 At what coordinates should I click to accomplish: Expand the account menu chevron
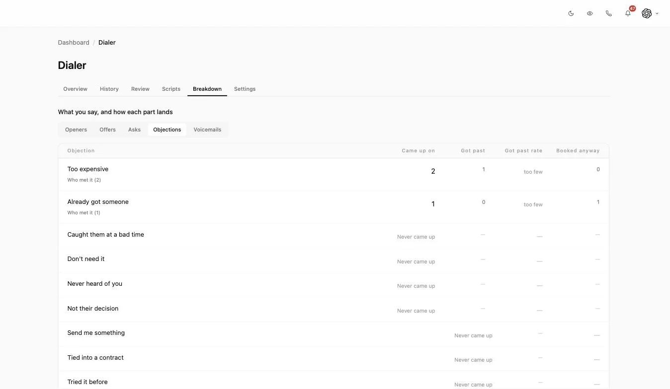[x=657, y=13]
